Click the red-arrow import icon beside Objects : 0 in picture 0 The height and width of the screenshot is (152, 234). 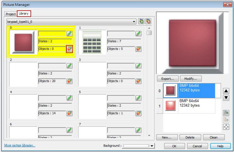69,49
